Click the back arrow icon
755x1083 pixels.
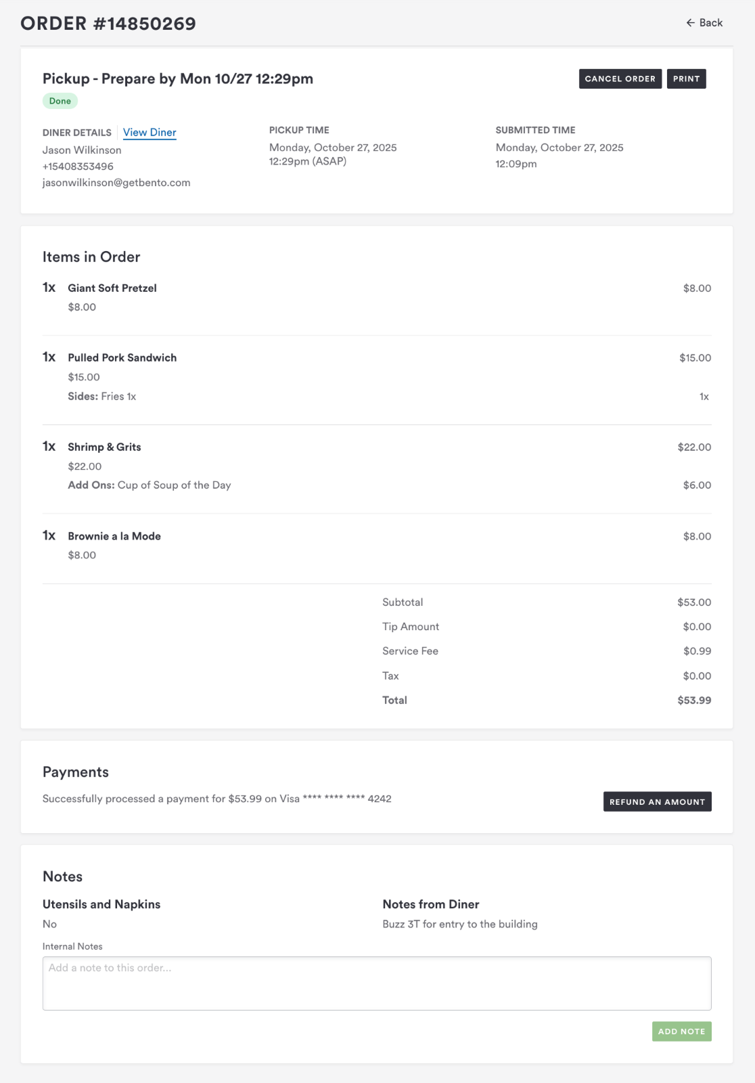pyautogui.click(x=690, y=23)
